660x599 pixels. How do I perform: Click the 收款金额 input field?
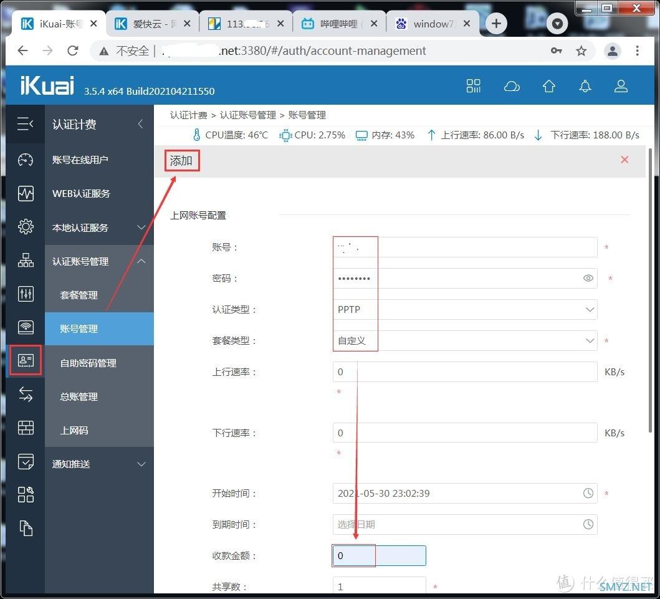[x=379, y=555]
